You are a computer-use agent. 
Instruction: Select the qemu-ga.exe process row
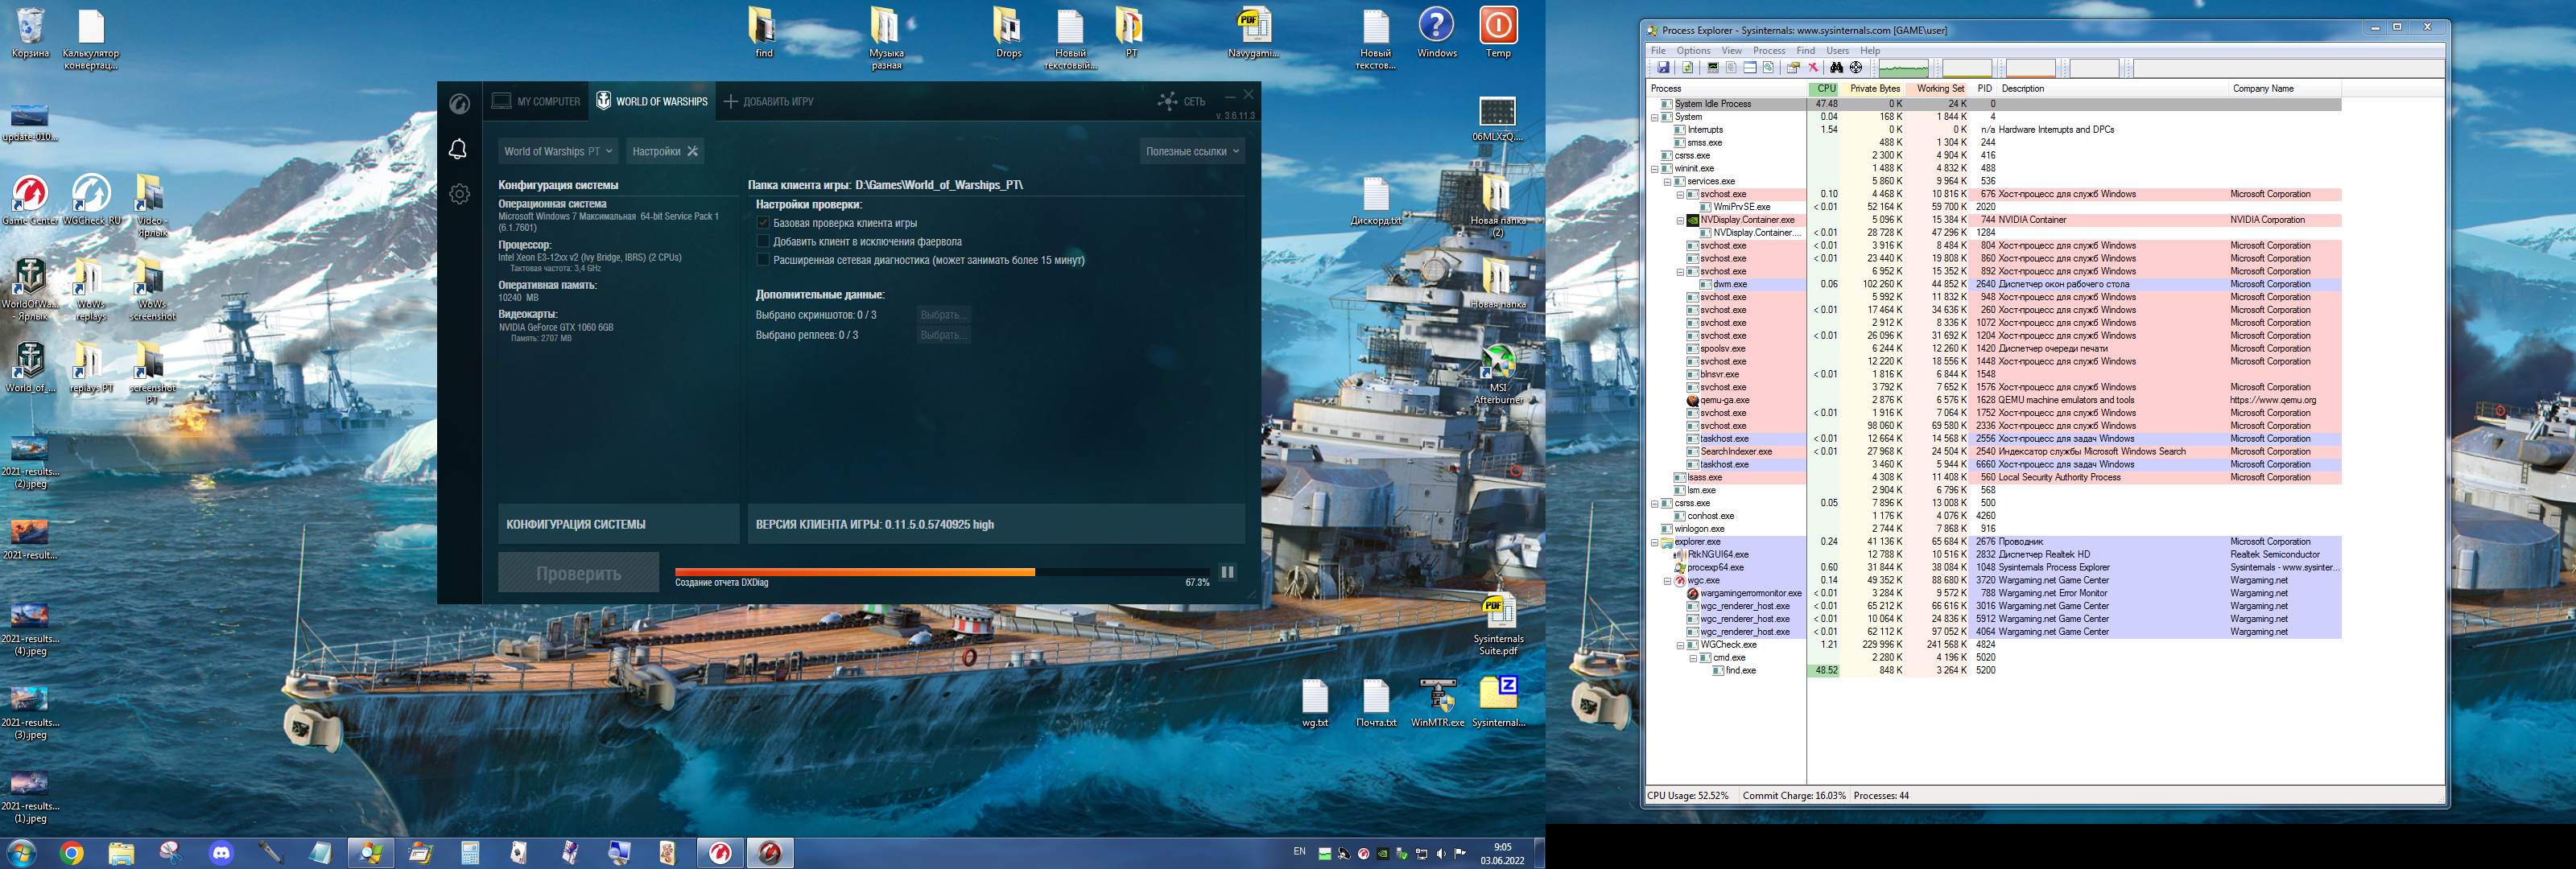coord(1995,400)
